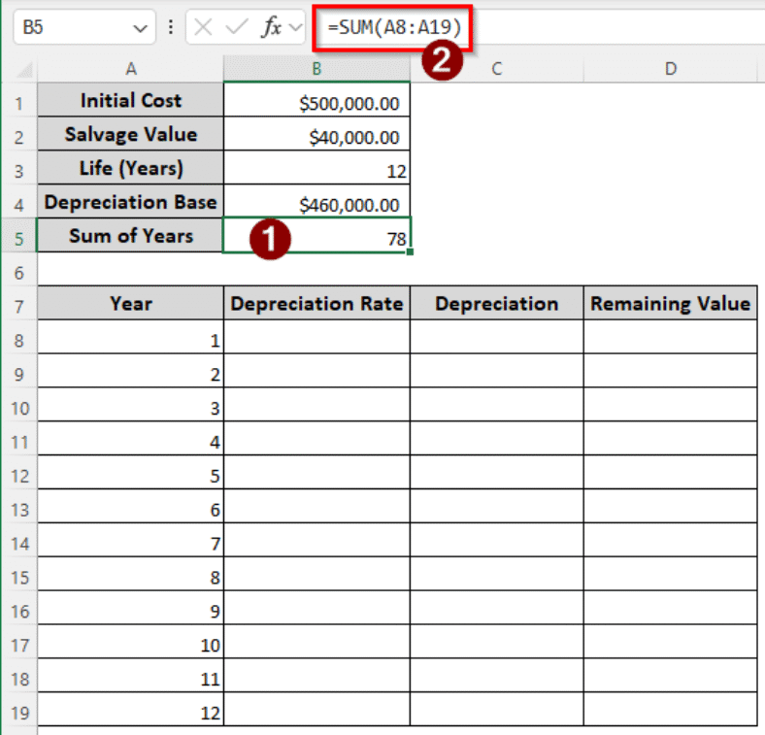Select the Remaining Value header cell
Image resolution: width=765 pixels, height=735 pixels.
click(x=671, y=303)
